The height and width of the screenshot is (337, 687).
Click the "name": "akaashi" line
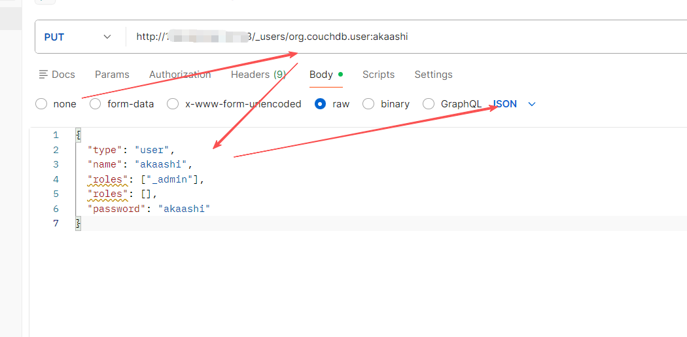[140, 165]
